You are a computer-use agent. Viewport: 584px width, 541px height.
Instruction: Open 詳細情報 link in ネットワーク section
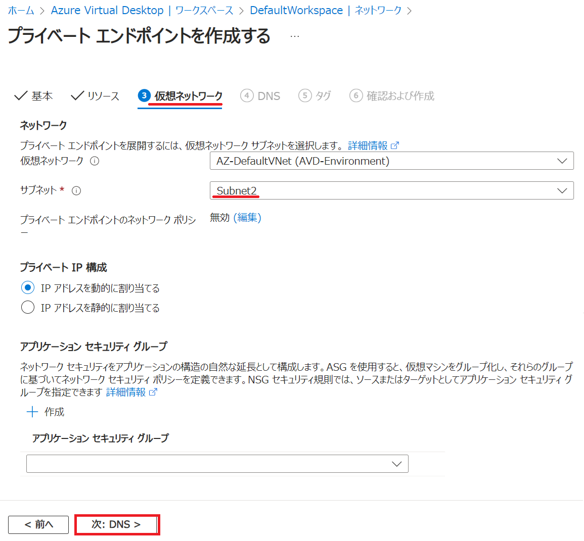tap(368, 145)
